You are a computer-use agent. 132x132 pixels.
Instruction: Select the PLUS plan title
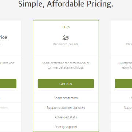point(66,27)
